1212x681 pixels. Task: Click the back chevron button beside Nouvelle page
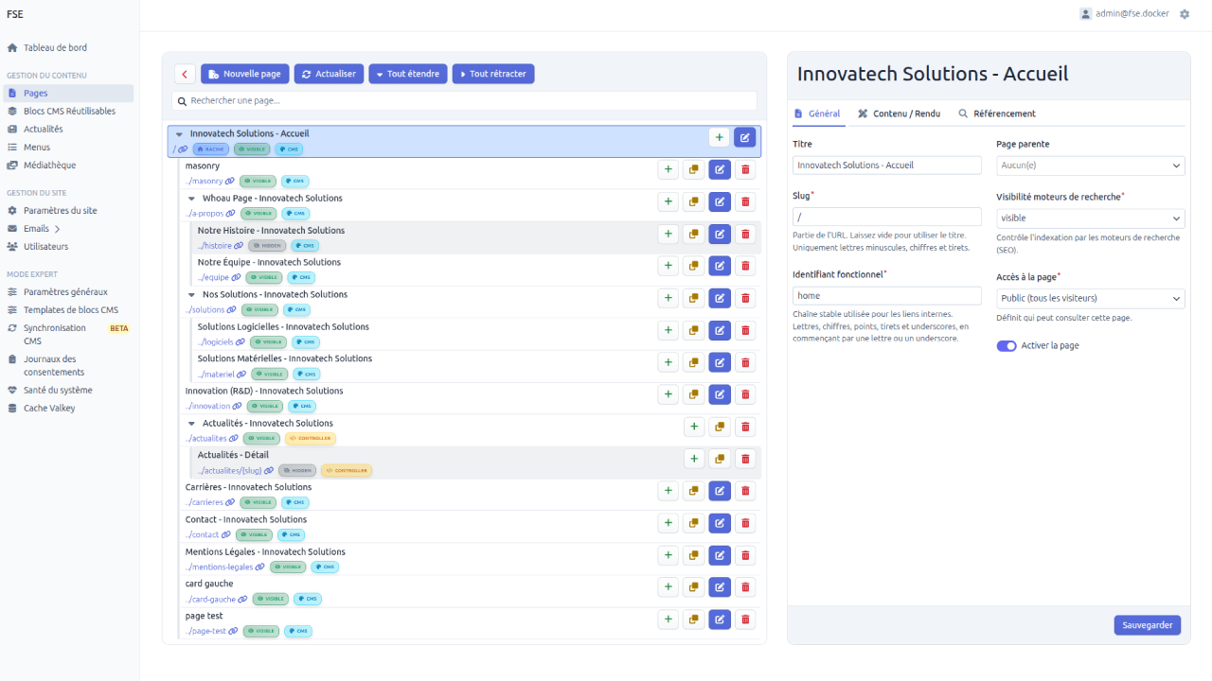(x=185, y=74)
